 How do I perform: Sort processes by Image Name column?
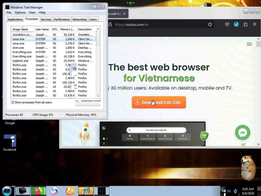(x=23, y=29)
